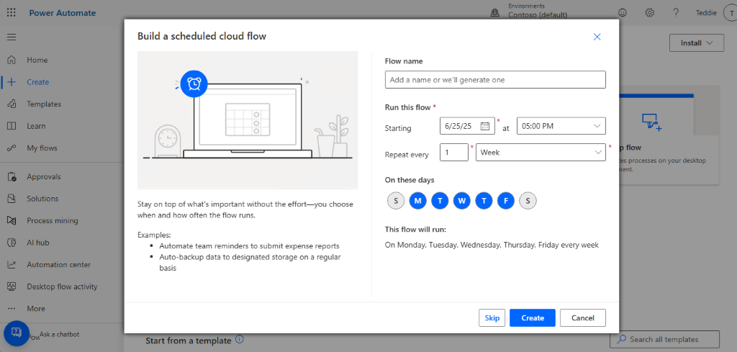The image size is (737, 352).
Task: Open the feedback smiley icon
Action: tap(623, 13)
